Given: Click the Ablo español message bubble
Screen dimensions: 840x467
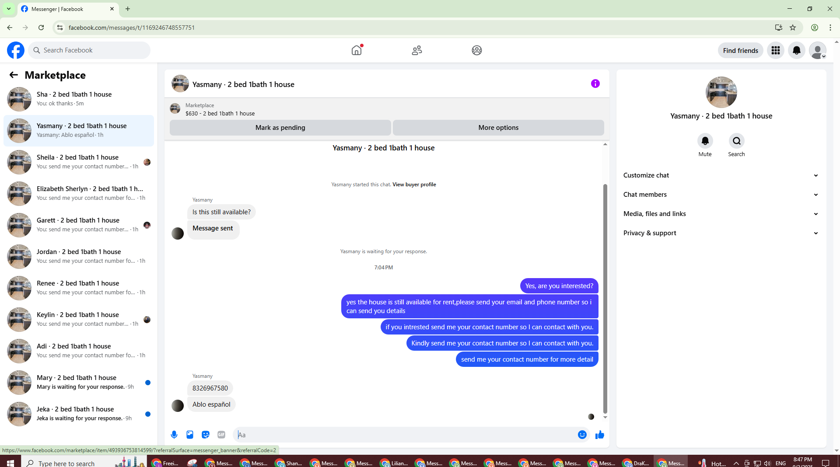Looking at the screenshot, I should pos(211,404).
